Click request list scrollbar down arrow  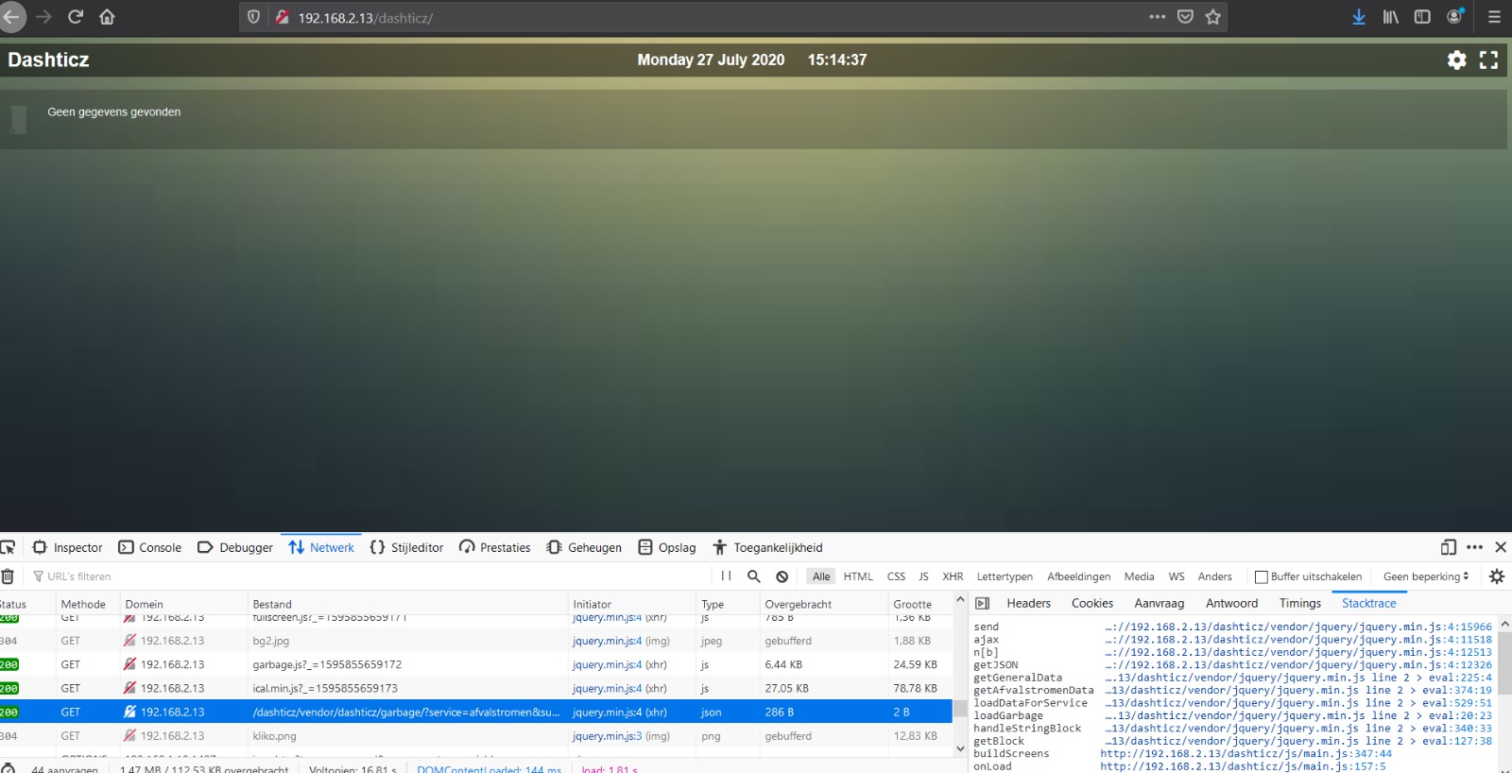(x=960, y=749)
